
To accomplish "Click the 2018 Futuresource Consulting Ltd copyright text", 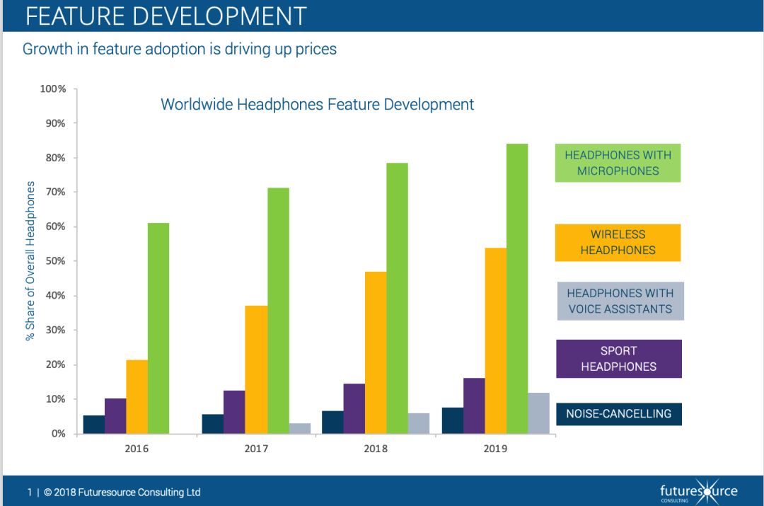I will (122, 492).
